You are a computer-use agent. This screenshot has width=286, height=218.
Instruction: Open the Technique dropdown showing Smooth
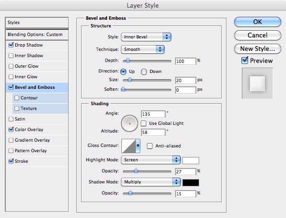click(x=143, y=49)
